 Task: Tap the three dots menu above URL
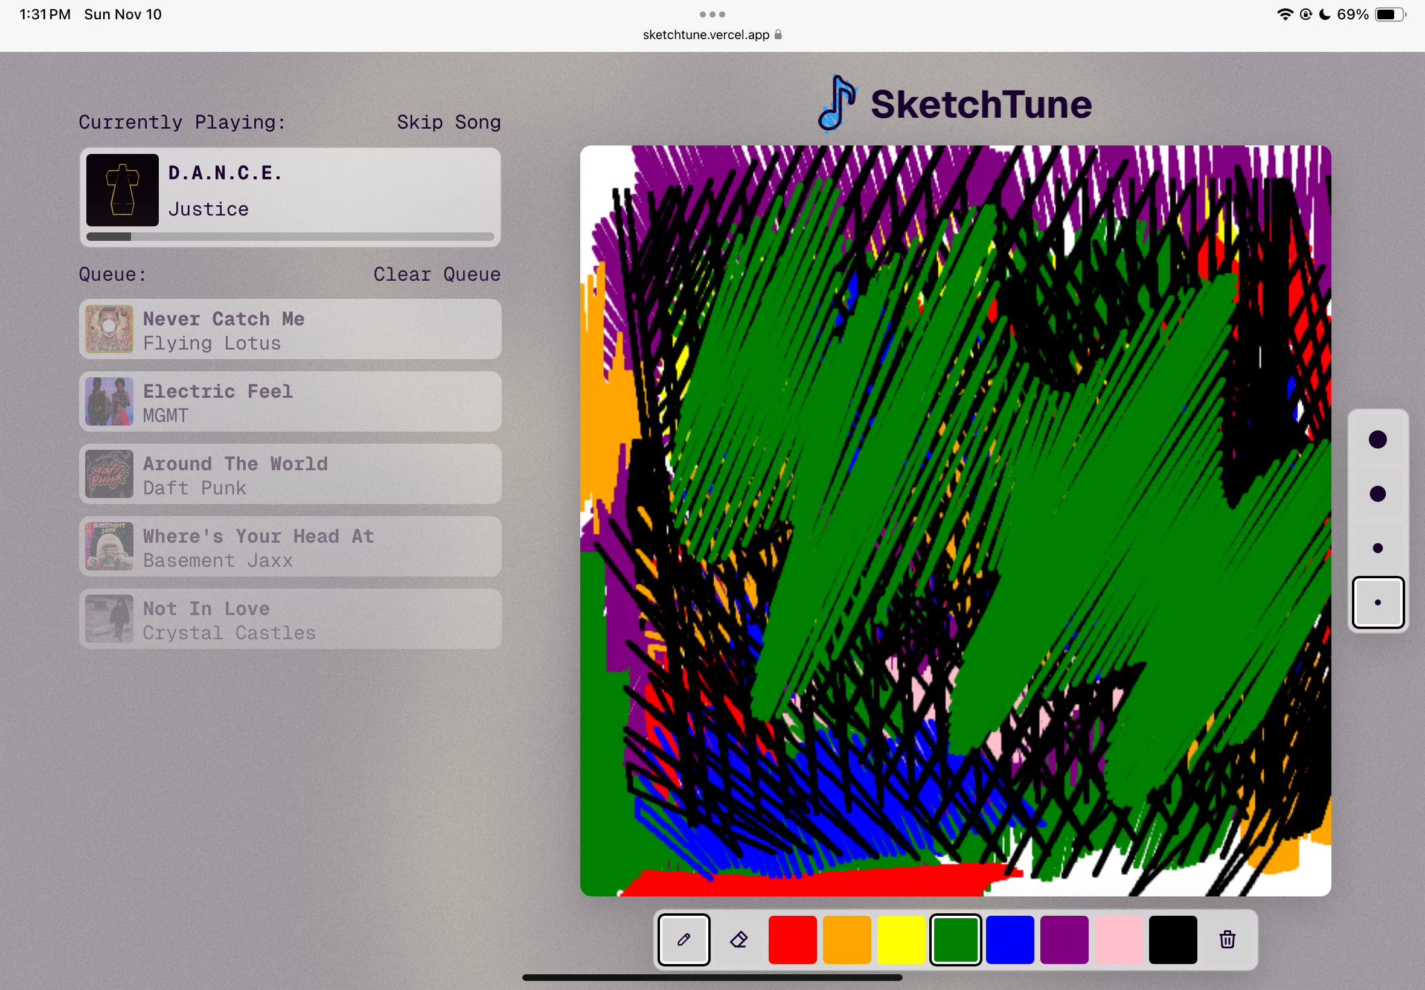711,14
